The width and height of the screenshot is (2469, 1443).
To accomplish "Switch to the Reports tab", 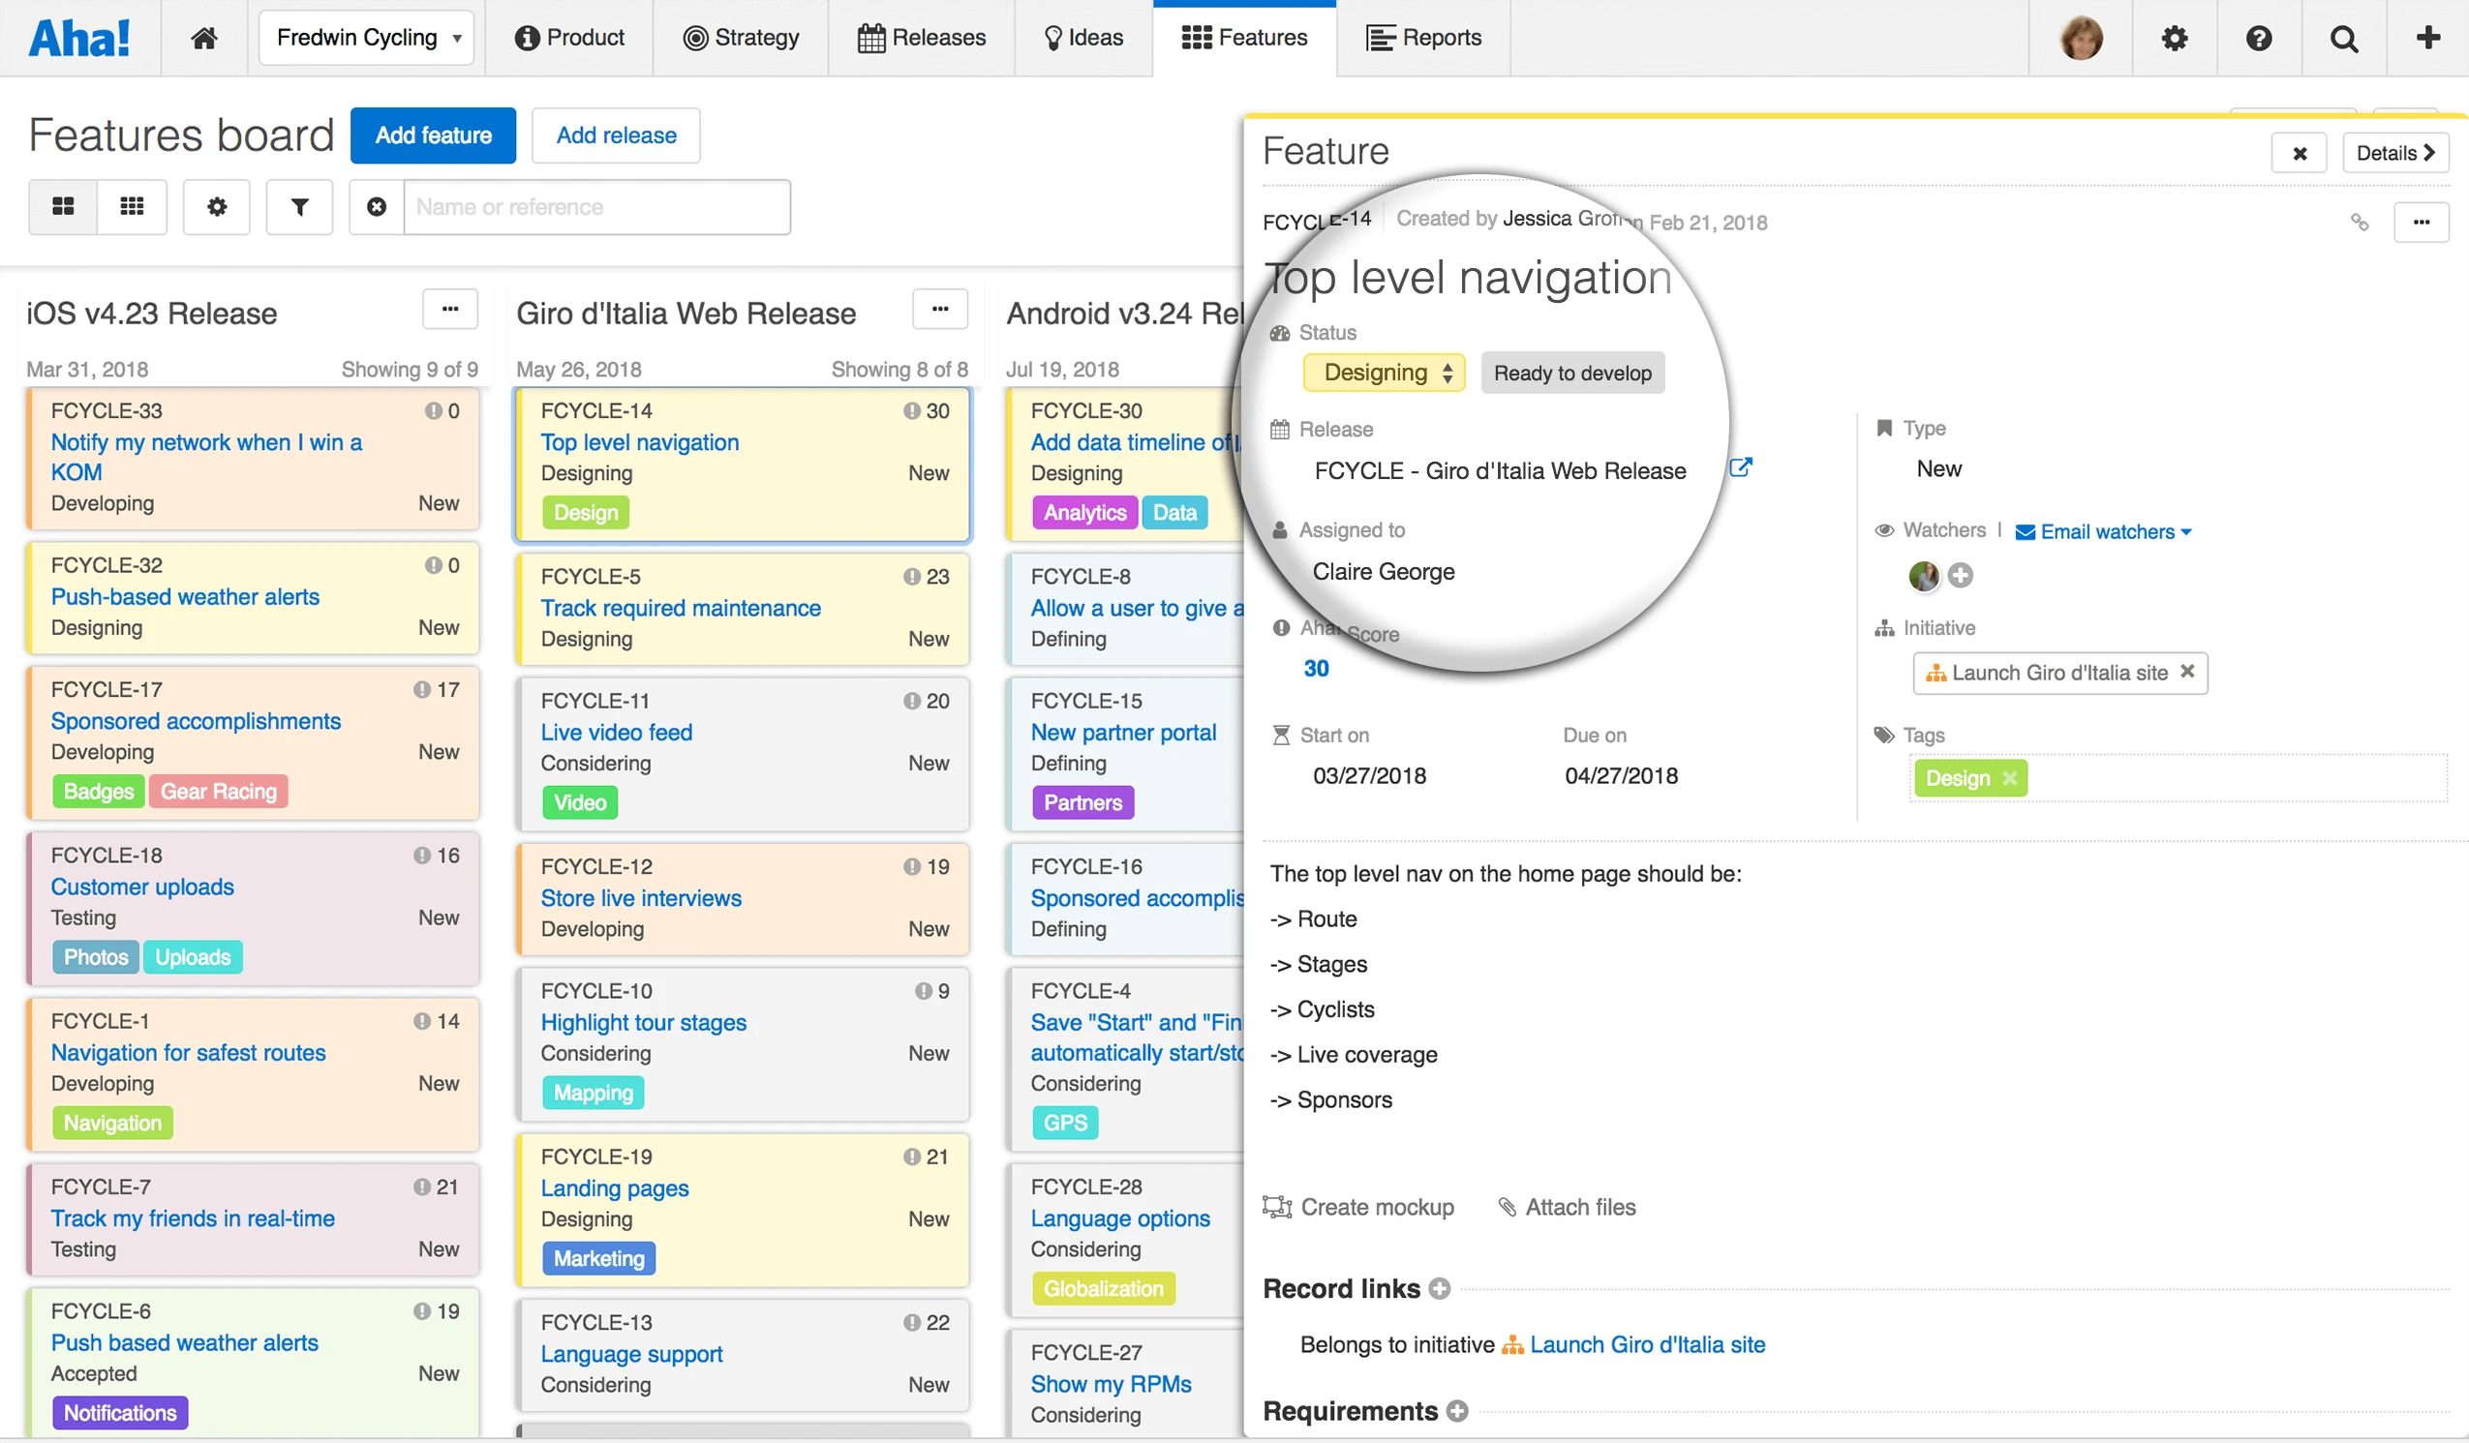I will pos(1423,38).
